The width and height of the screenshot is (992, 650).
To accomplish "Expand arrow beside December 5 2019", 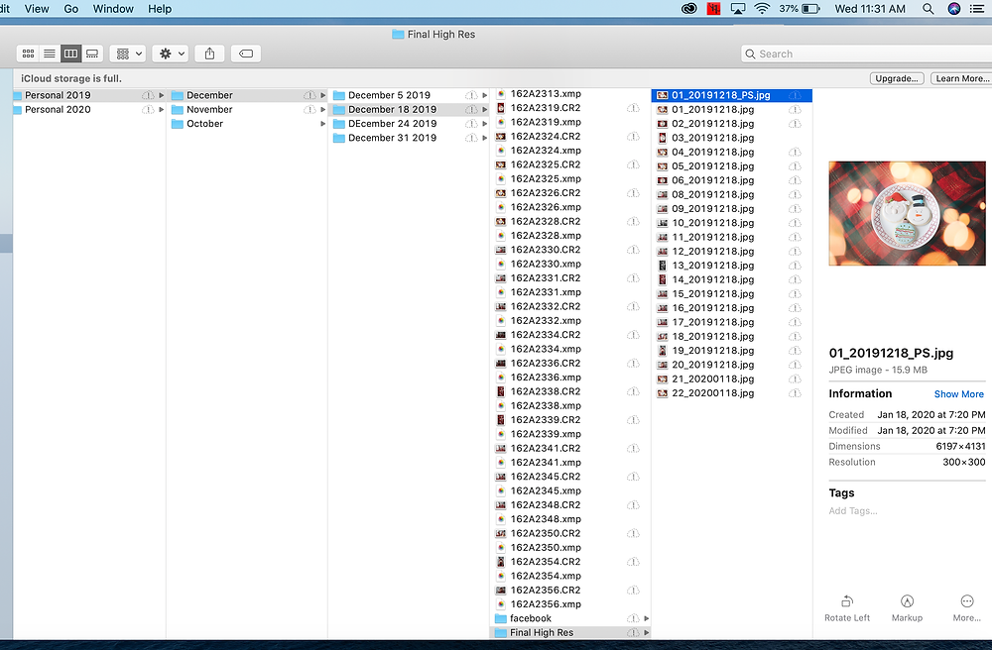I will [485, 95].
